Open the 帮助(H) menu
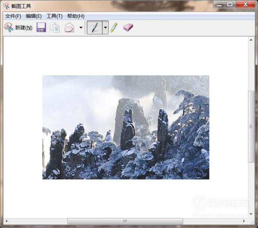258x228 pixels. 76,16
